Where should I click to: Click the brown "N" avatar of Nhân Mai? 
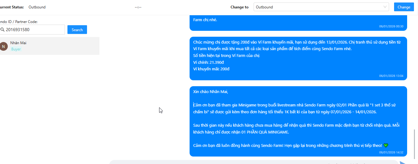point(3,46)
